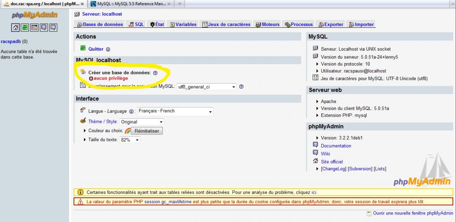The height and width of the screenshot is (222, 456).
Task: Click the Réinitialiser button
Action: (147, 131)
